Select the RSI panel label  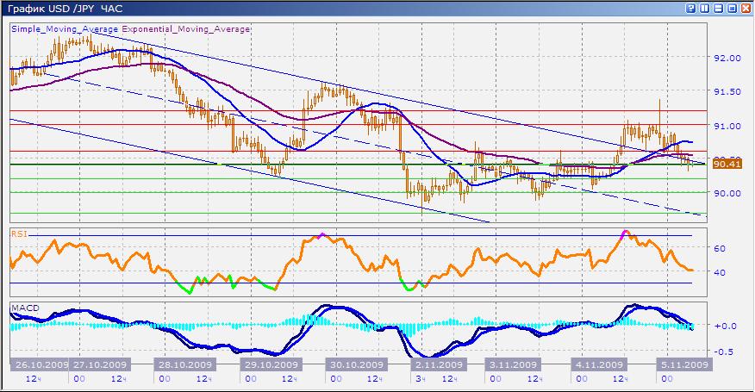pyautogui.click(x=18, y=233)
